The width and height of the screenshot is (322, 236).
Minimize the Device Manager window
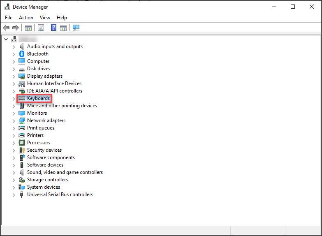point(274,7)
